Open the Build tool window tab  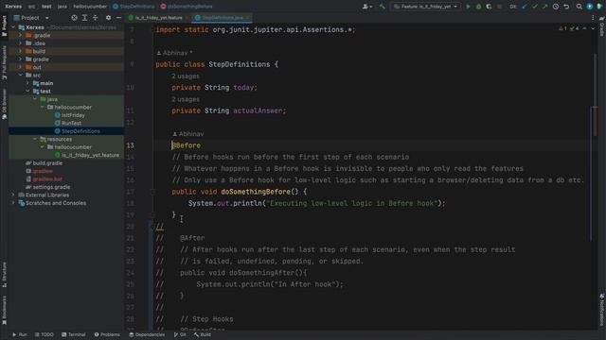coord(203,334)
